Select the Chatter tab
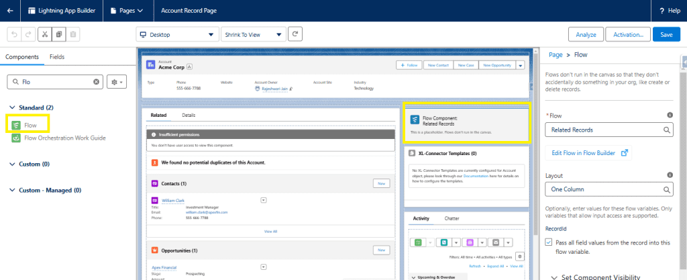The width and height of the screenshot is (687, 280). tap(452, 218)
